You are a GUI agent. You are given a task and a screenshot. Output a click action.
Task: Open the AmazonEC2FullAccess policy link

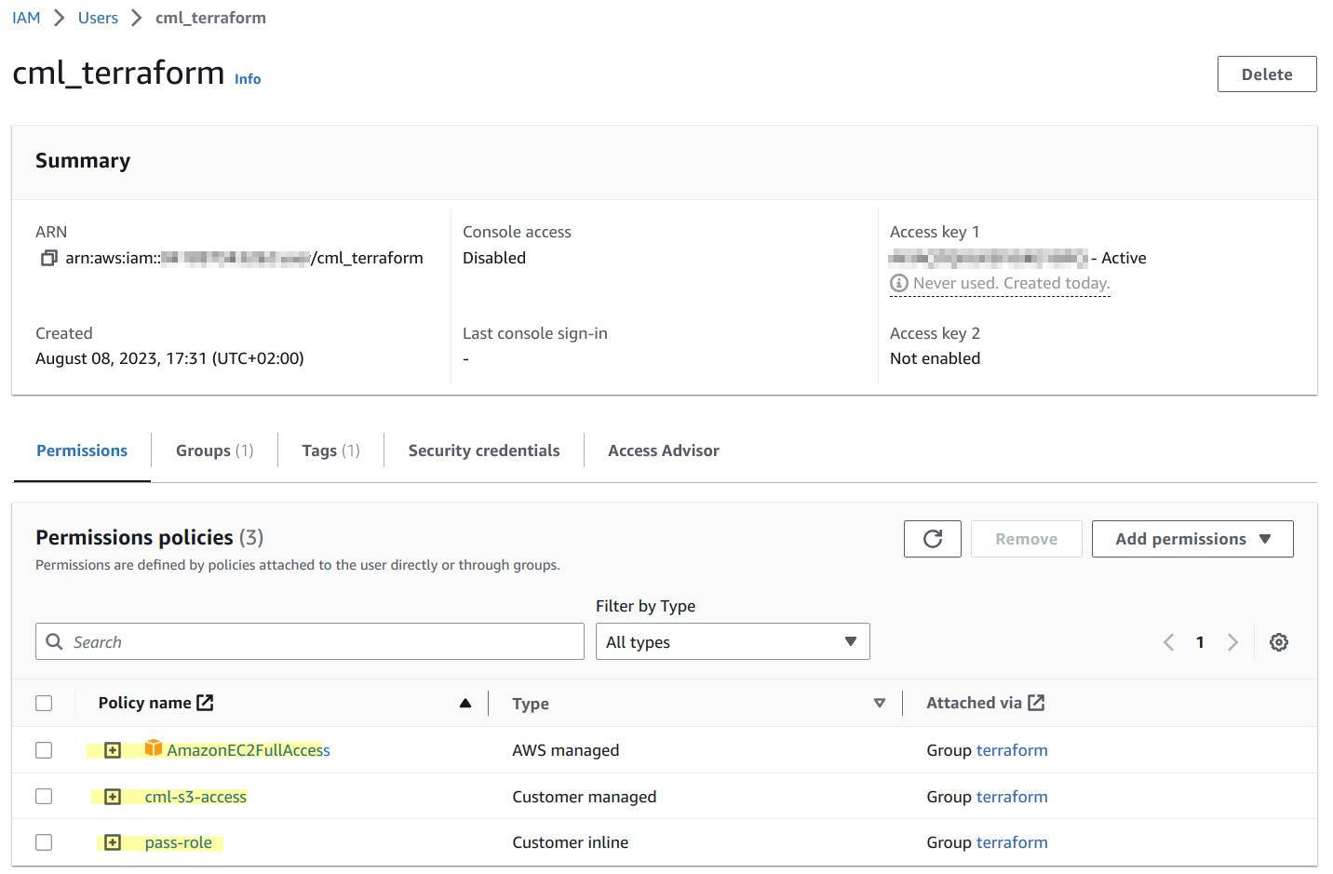click(x=249, y=750)
